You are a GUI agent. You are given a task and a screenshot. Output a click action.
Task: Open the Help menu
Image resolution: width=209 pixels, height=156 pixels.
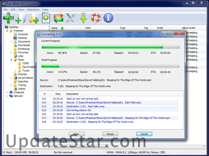point(45,9)
